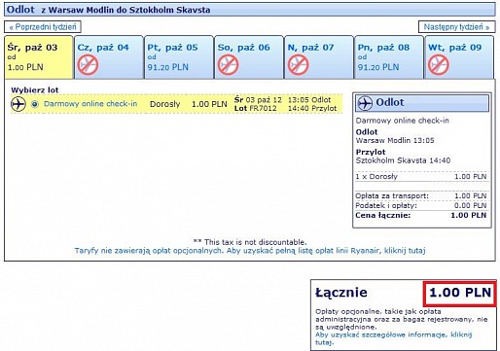Click 1.00 PLN price in the flight row
This screenshot has width=500, height=351.
[209, 104]
